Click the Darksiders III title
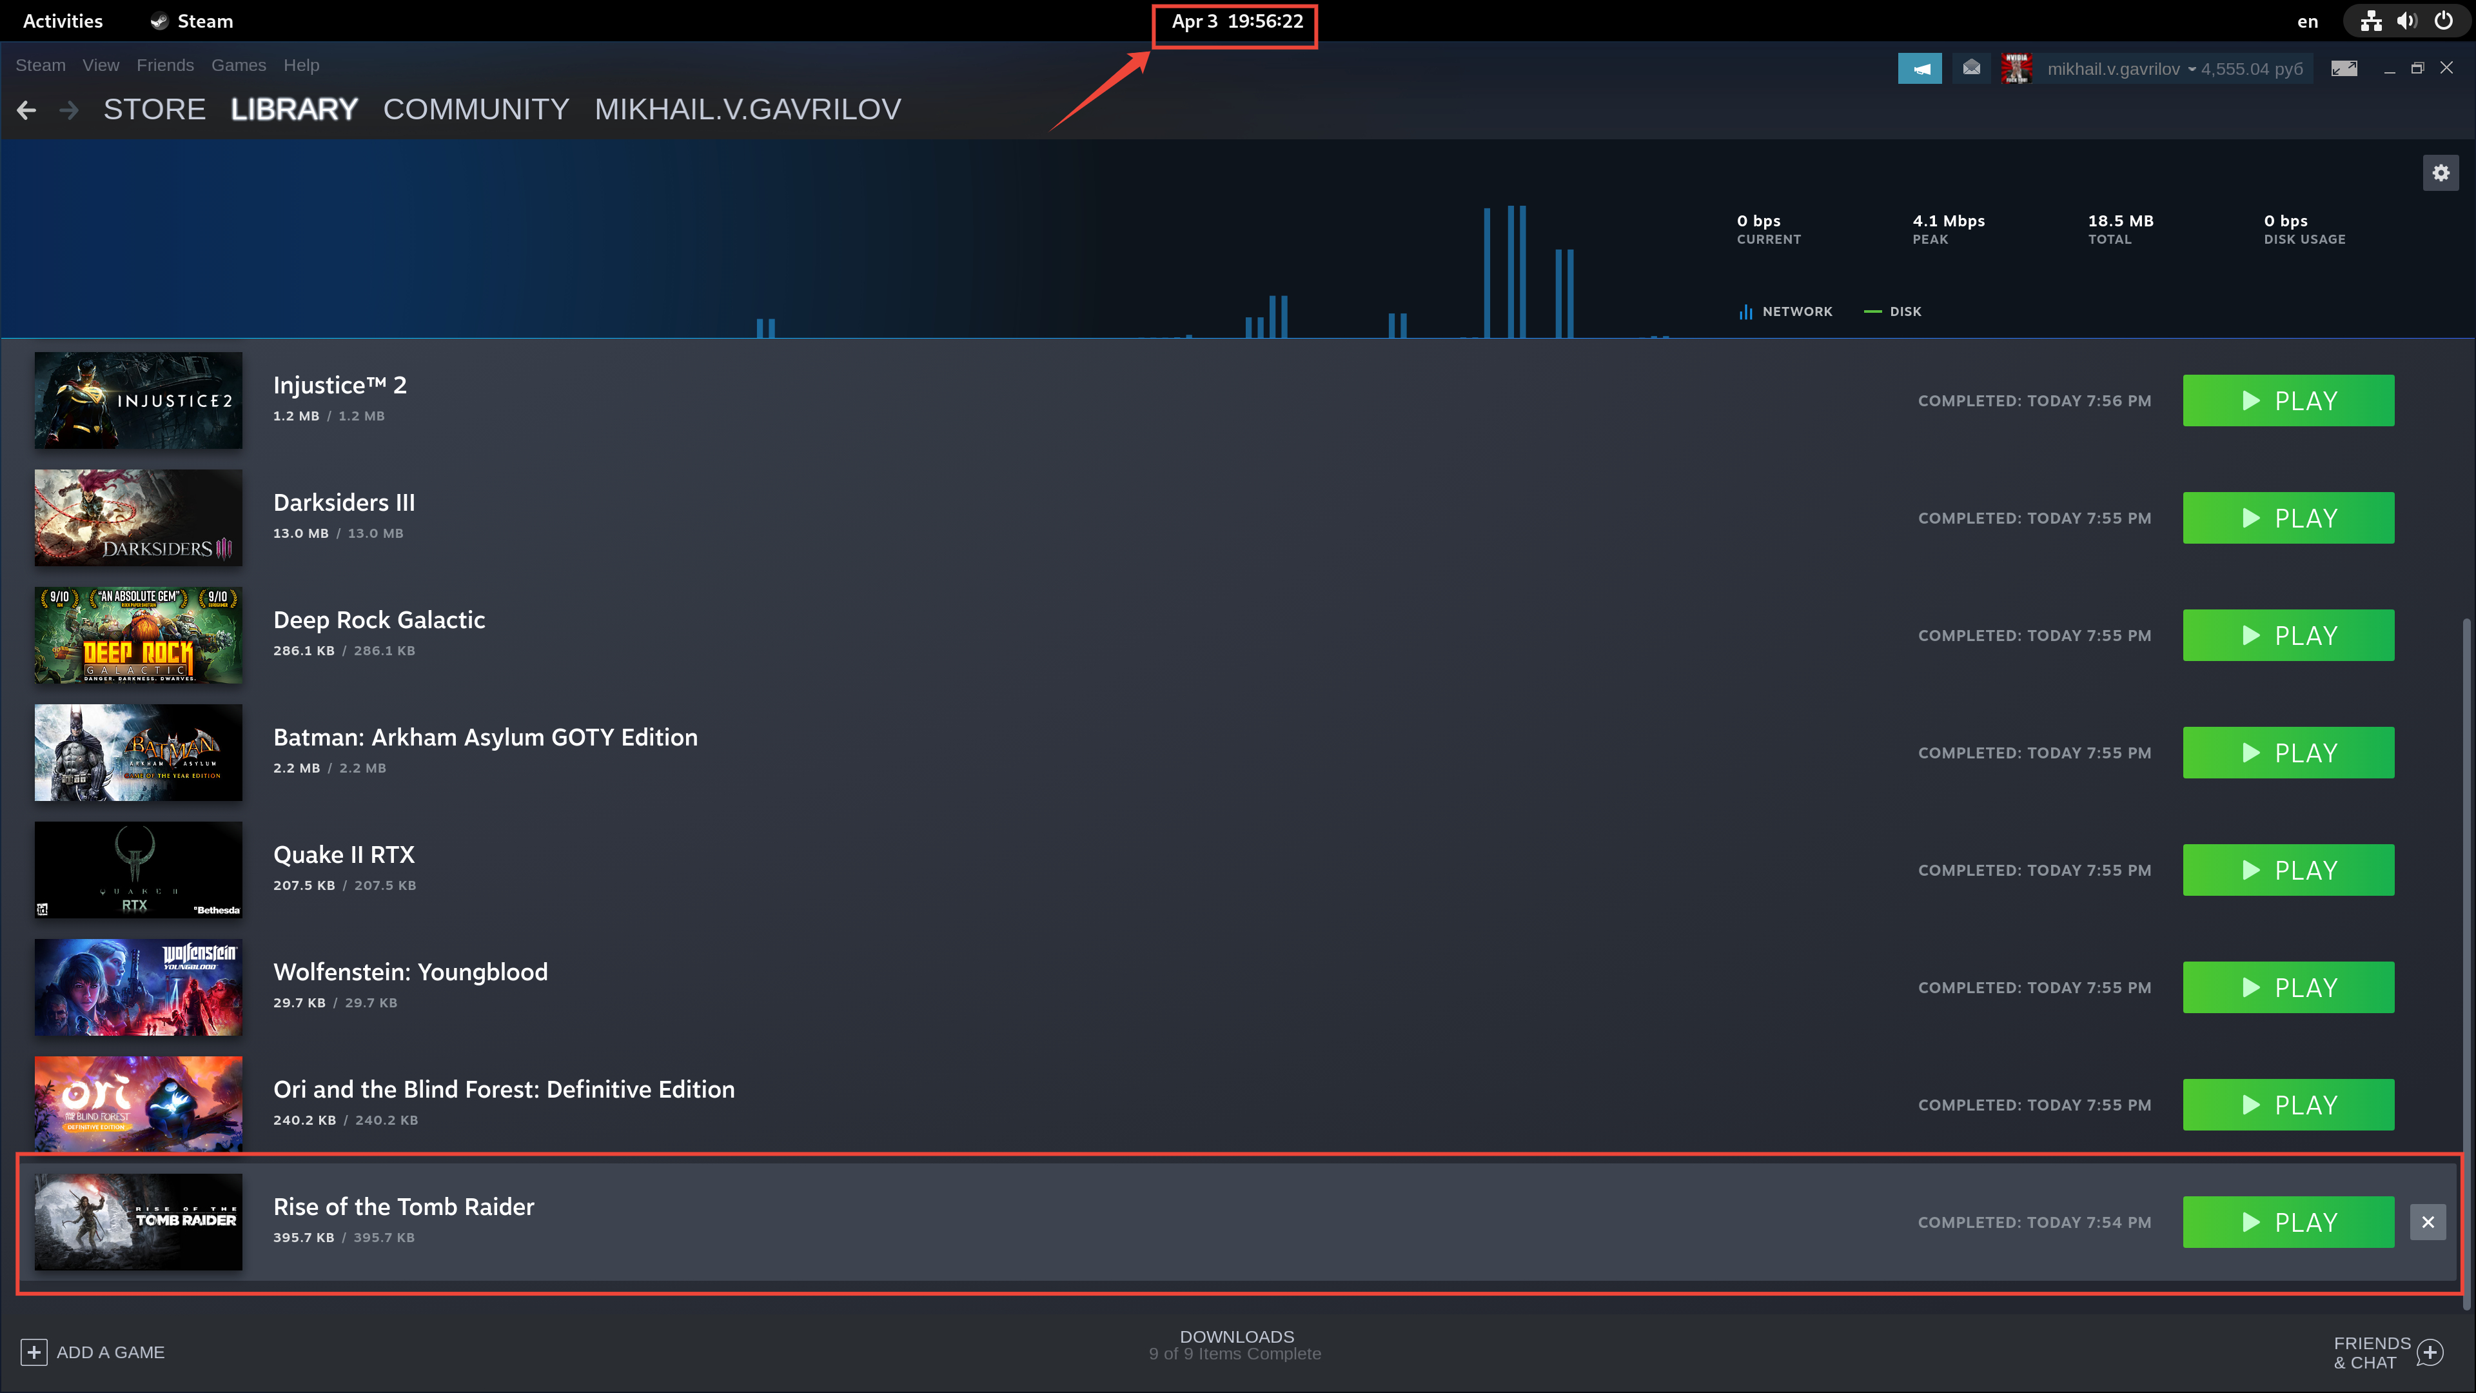The image size is (2476, 1393). point(344,502)
